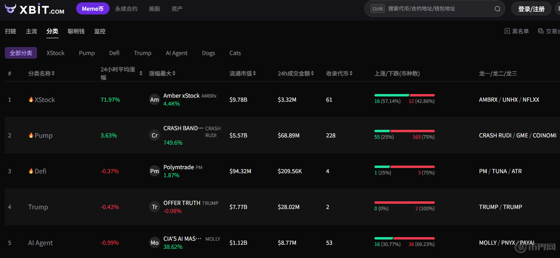Click the Amber xStock 'Am' avatar
The image size is (560, 258).
coord(155,100)
